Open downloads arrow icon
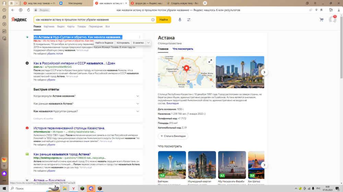Screen dimensions: 343x192 (339, 10)
